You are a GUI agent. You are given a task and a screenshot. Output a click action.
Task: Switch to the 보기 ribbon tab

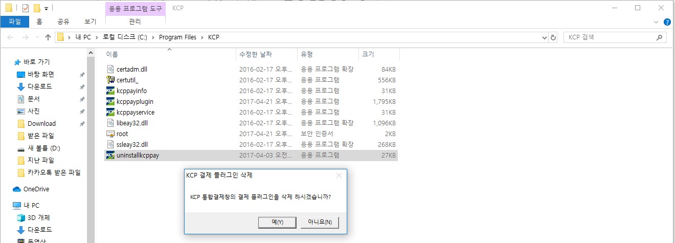coord(91,22)
